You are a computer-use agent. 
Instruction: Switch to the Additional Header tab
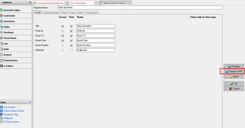click(51, 13)
